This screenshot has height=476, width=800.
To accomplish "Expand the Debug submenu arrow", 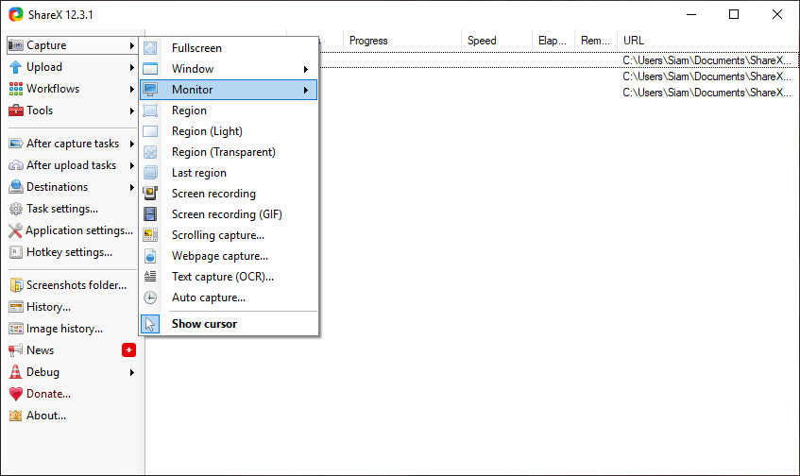I will pos(132,372).
